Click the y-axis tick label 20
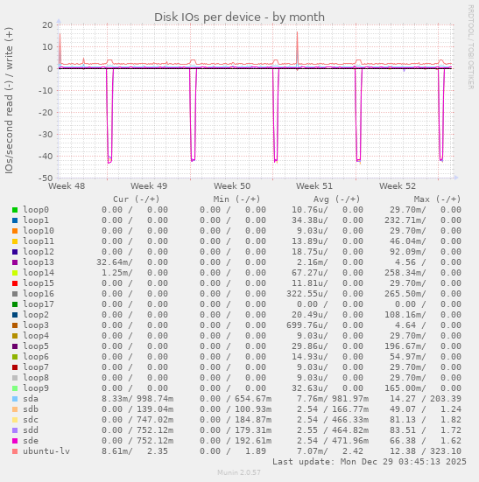The height and width of the screenshot is (482, 479). (x=47, y=24)
